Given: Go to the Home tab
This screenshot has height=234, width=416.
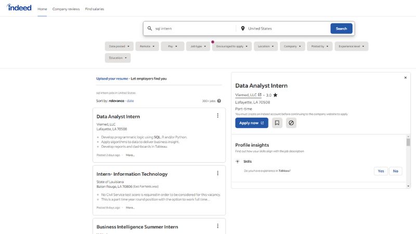Looking at the screenshot, I should coord(42,9).
